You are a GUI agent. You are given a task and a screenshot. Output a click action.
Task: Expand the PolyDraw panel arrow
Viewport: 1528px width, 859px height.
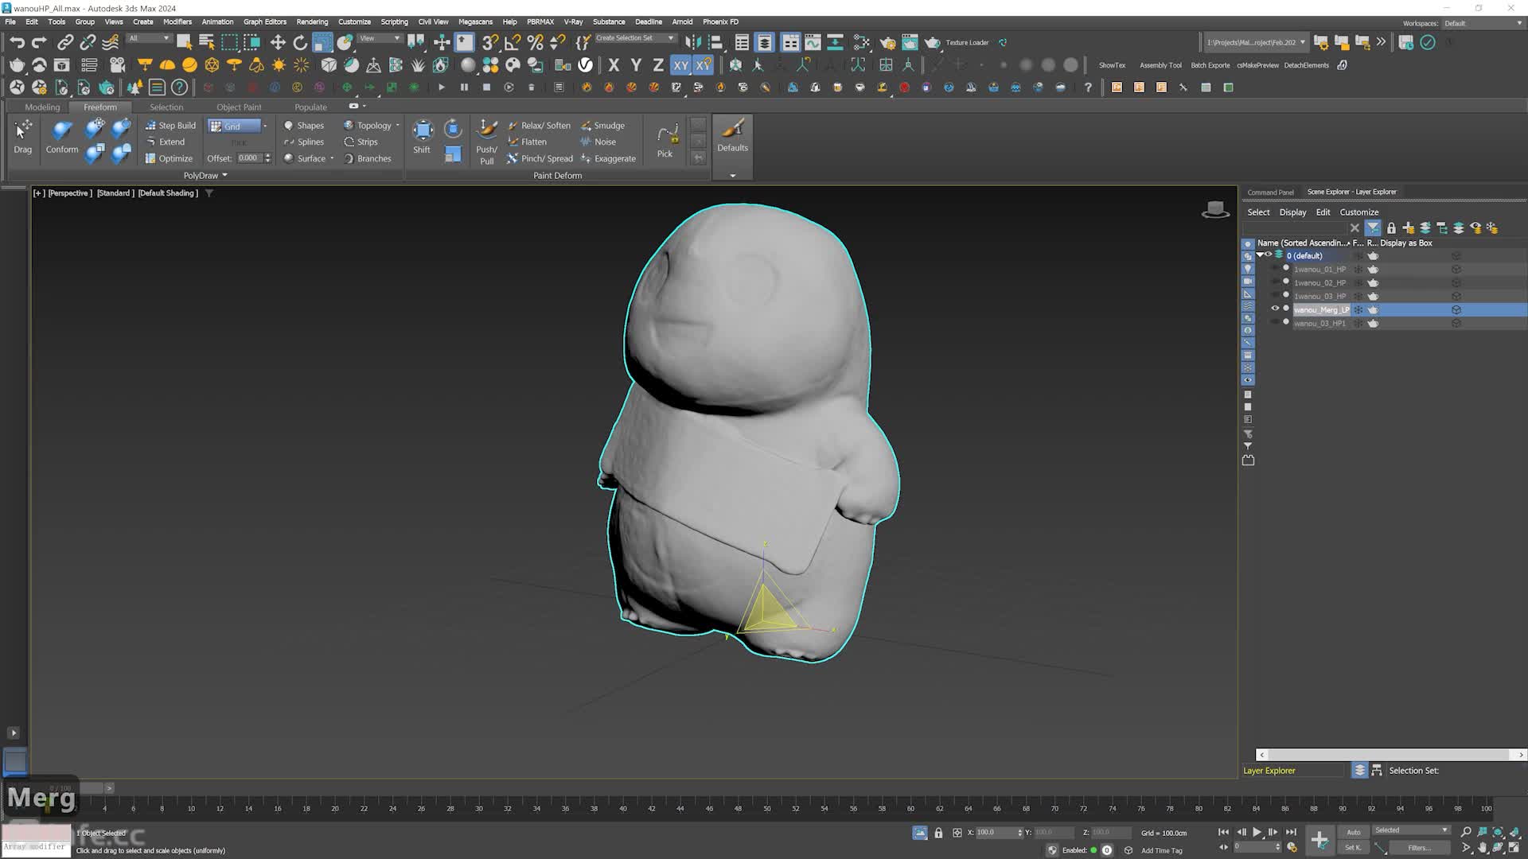click(x=224, y=175)
